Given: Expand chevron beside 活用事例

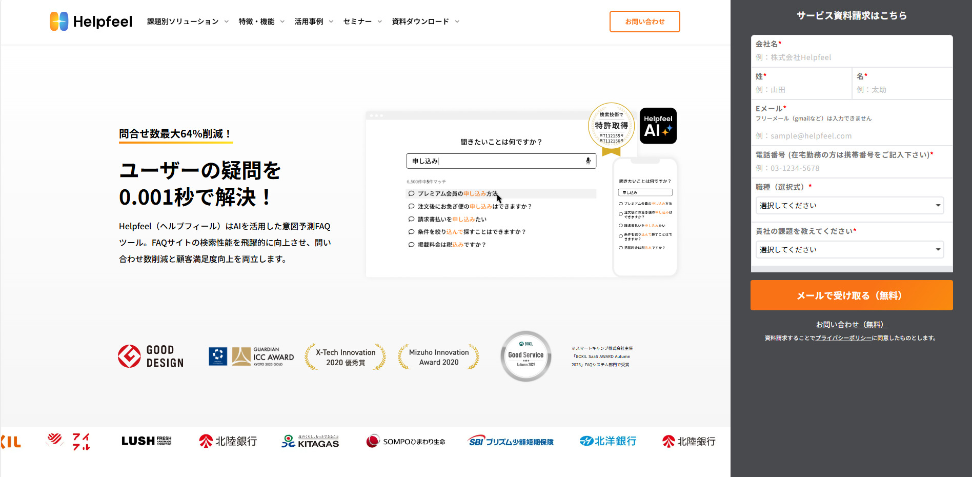Looking at the screenshot, I should [331, 22].
